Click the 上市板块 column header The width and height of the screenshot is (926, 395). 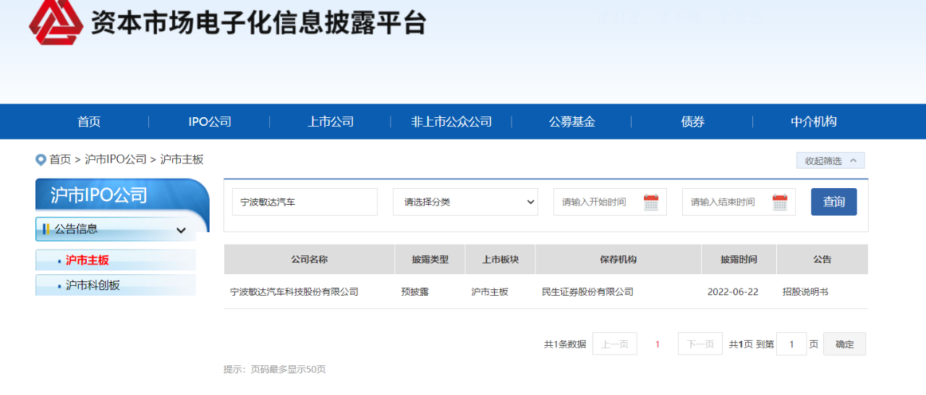click(500, 259)
